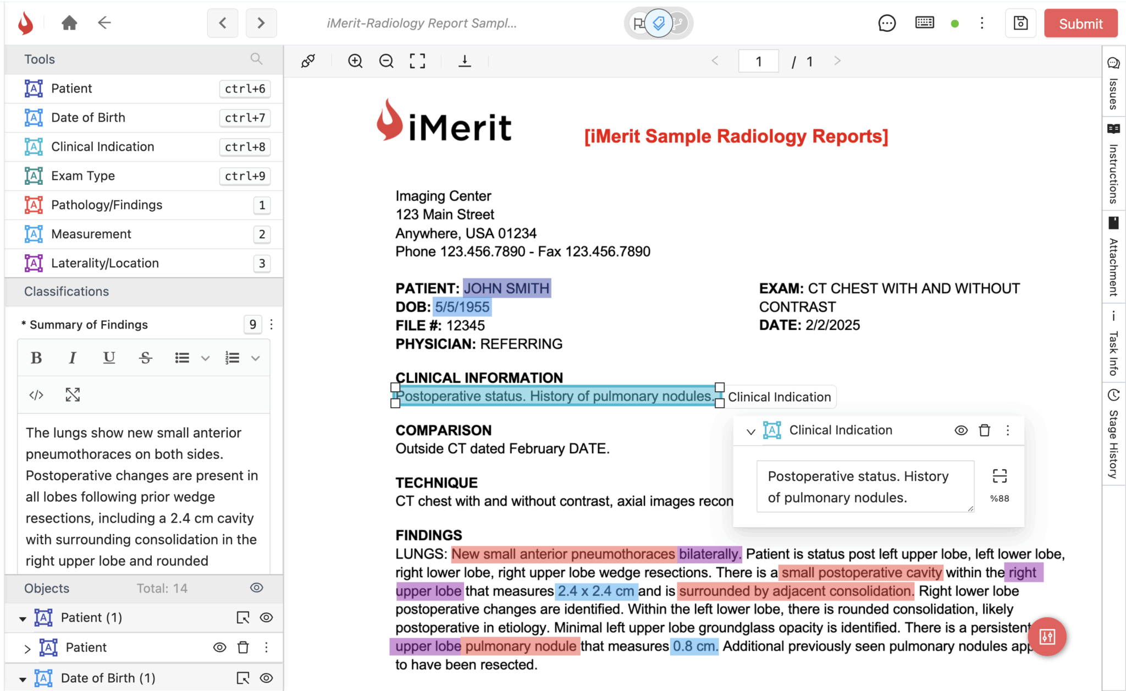Toggle underline formatting in summary editor
The height and width of the screenshot is (691, 1126).
point(109,358)
